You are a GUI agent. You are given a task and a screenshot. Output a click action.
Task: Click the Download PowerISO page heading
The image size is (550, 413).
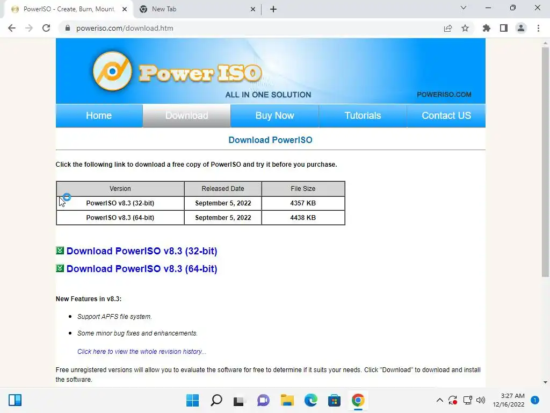[x=271, y=140]
